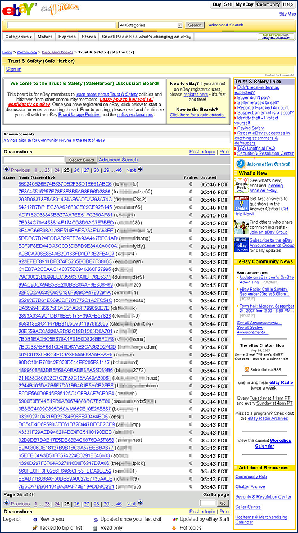The image size is (298, 533).
Task: Open Community Hub under Additional Resources
Action: coord(251,476)
